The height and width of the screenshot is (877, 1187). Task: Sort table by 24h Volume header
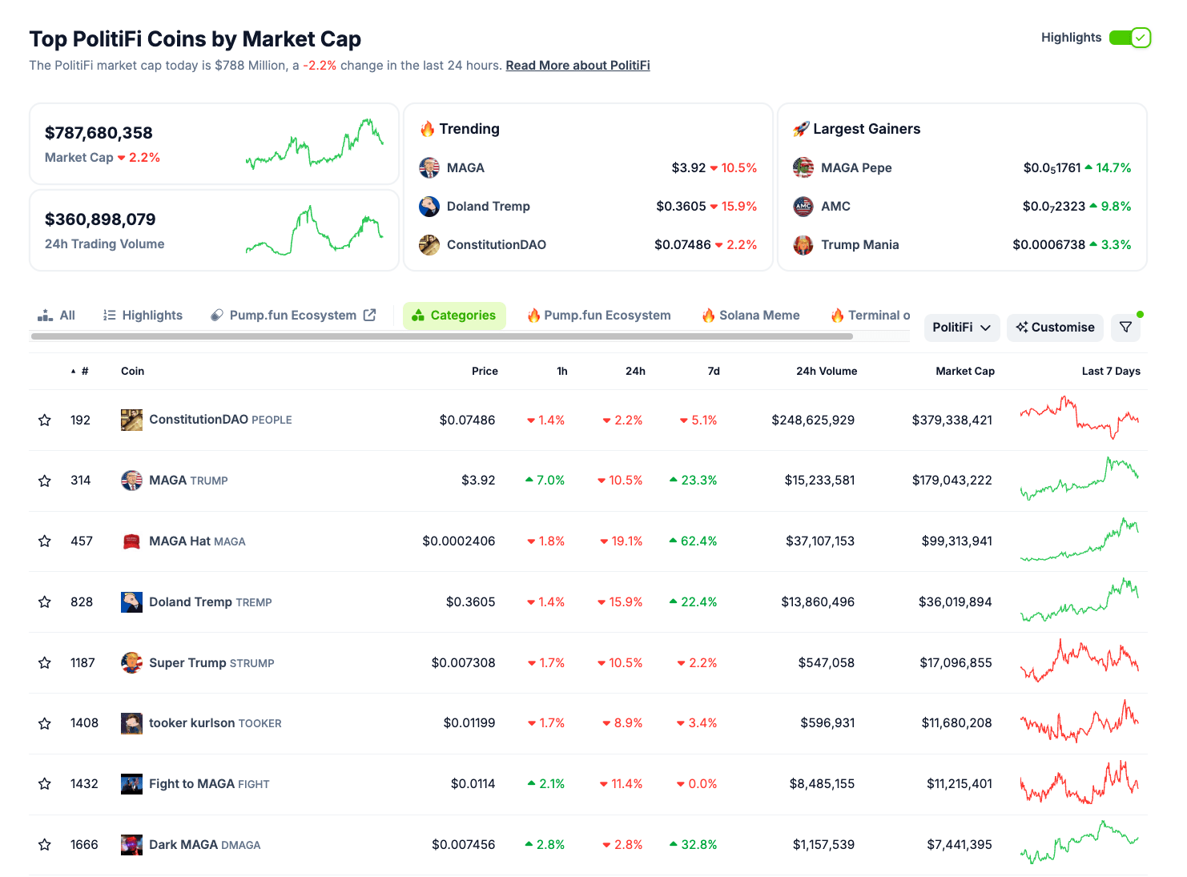point(827,372)
